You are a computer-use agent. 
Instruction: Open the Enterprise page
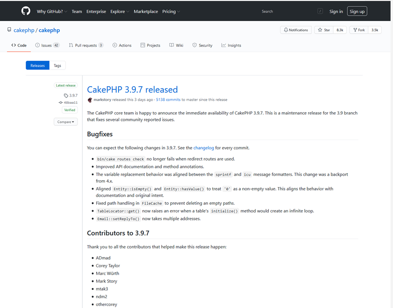coord(96,12)
